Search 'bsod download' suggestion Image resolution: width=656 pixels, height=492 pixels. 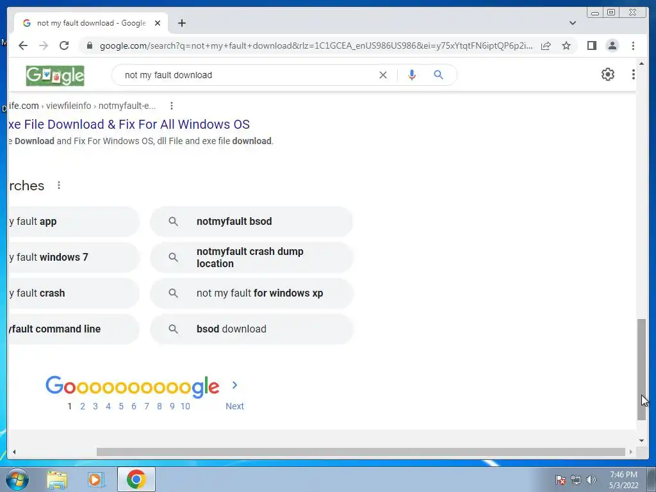(x=251, y=329)
